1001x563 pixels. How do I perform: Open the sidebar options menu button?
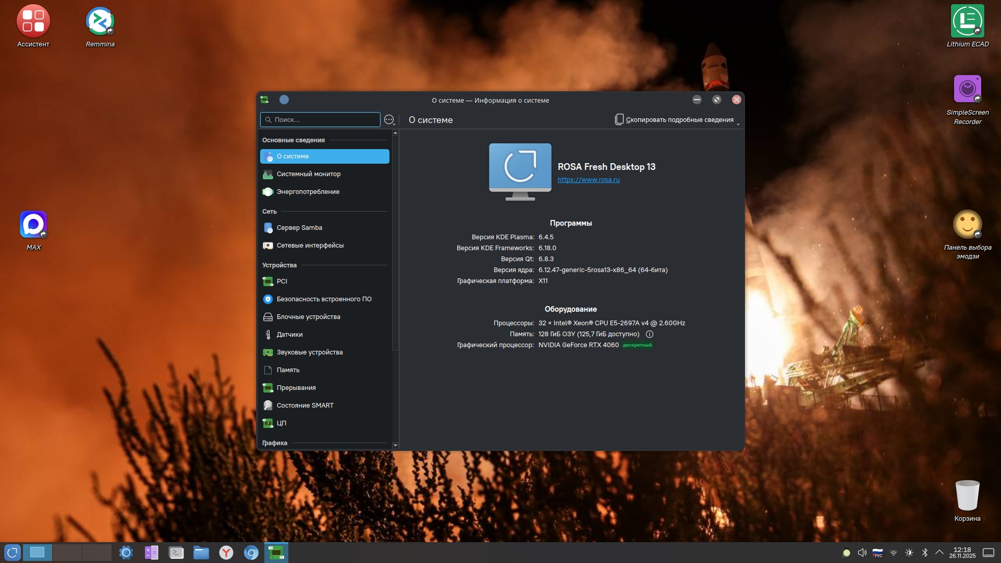coord(389,120)
